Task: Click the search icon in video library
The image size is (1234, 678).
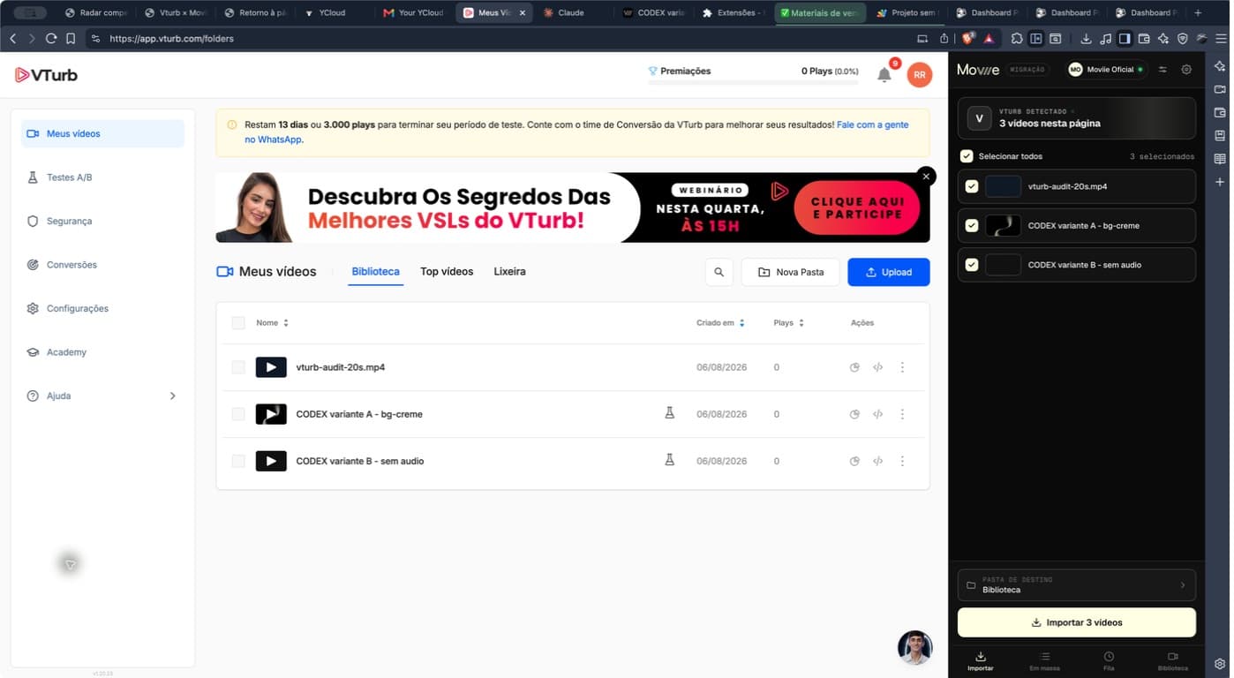Action: [x=719, y=272]
